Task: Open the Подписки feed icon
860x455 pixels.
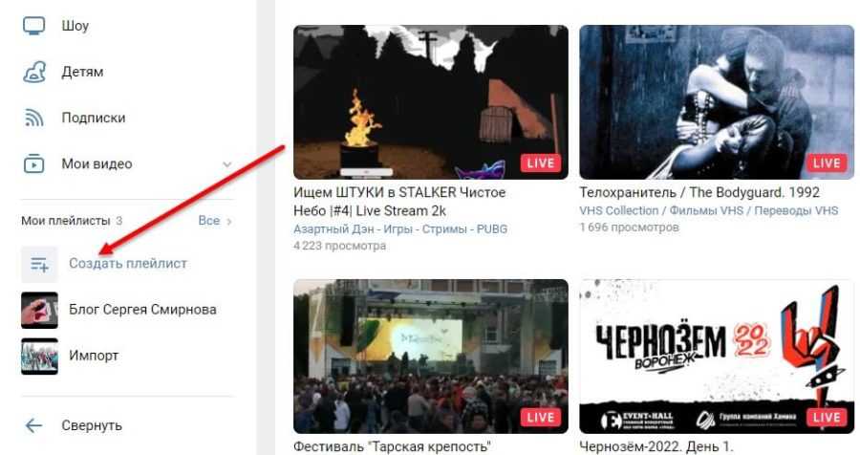Action: [x=33, y=119]
